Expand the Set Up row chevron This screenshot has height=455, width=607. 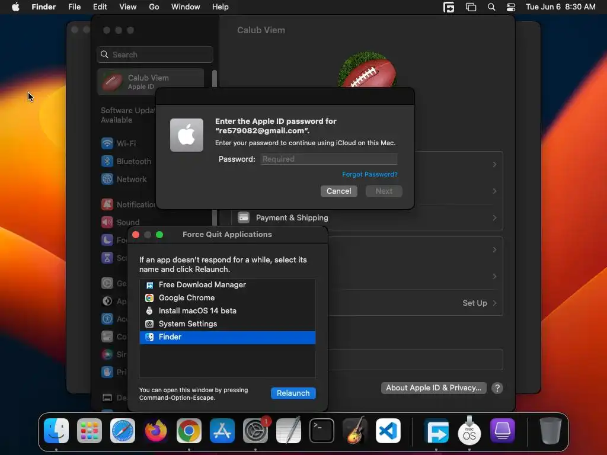(495, 303)
